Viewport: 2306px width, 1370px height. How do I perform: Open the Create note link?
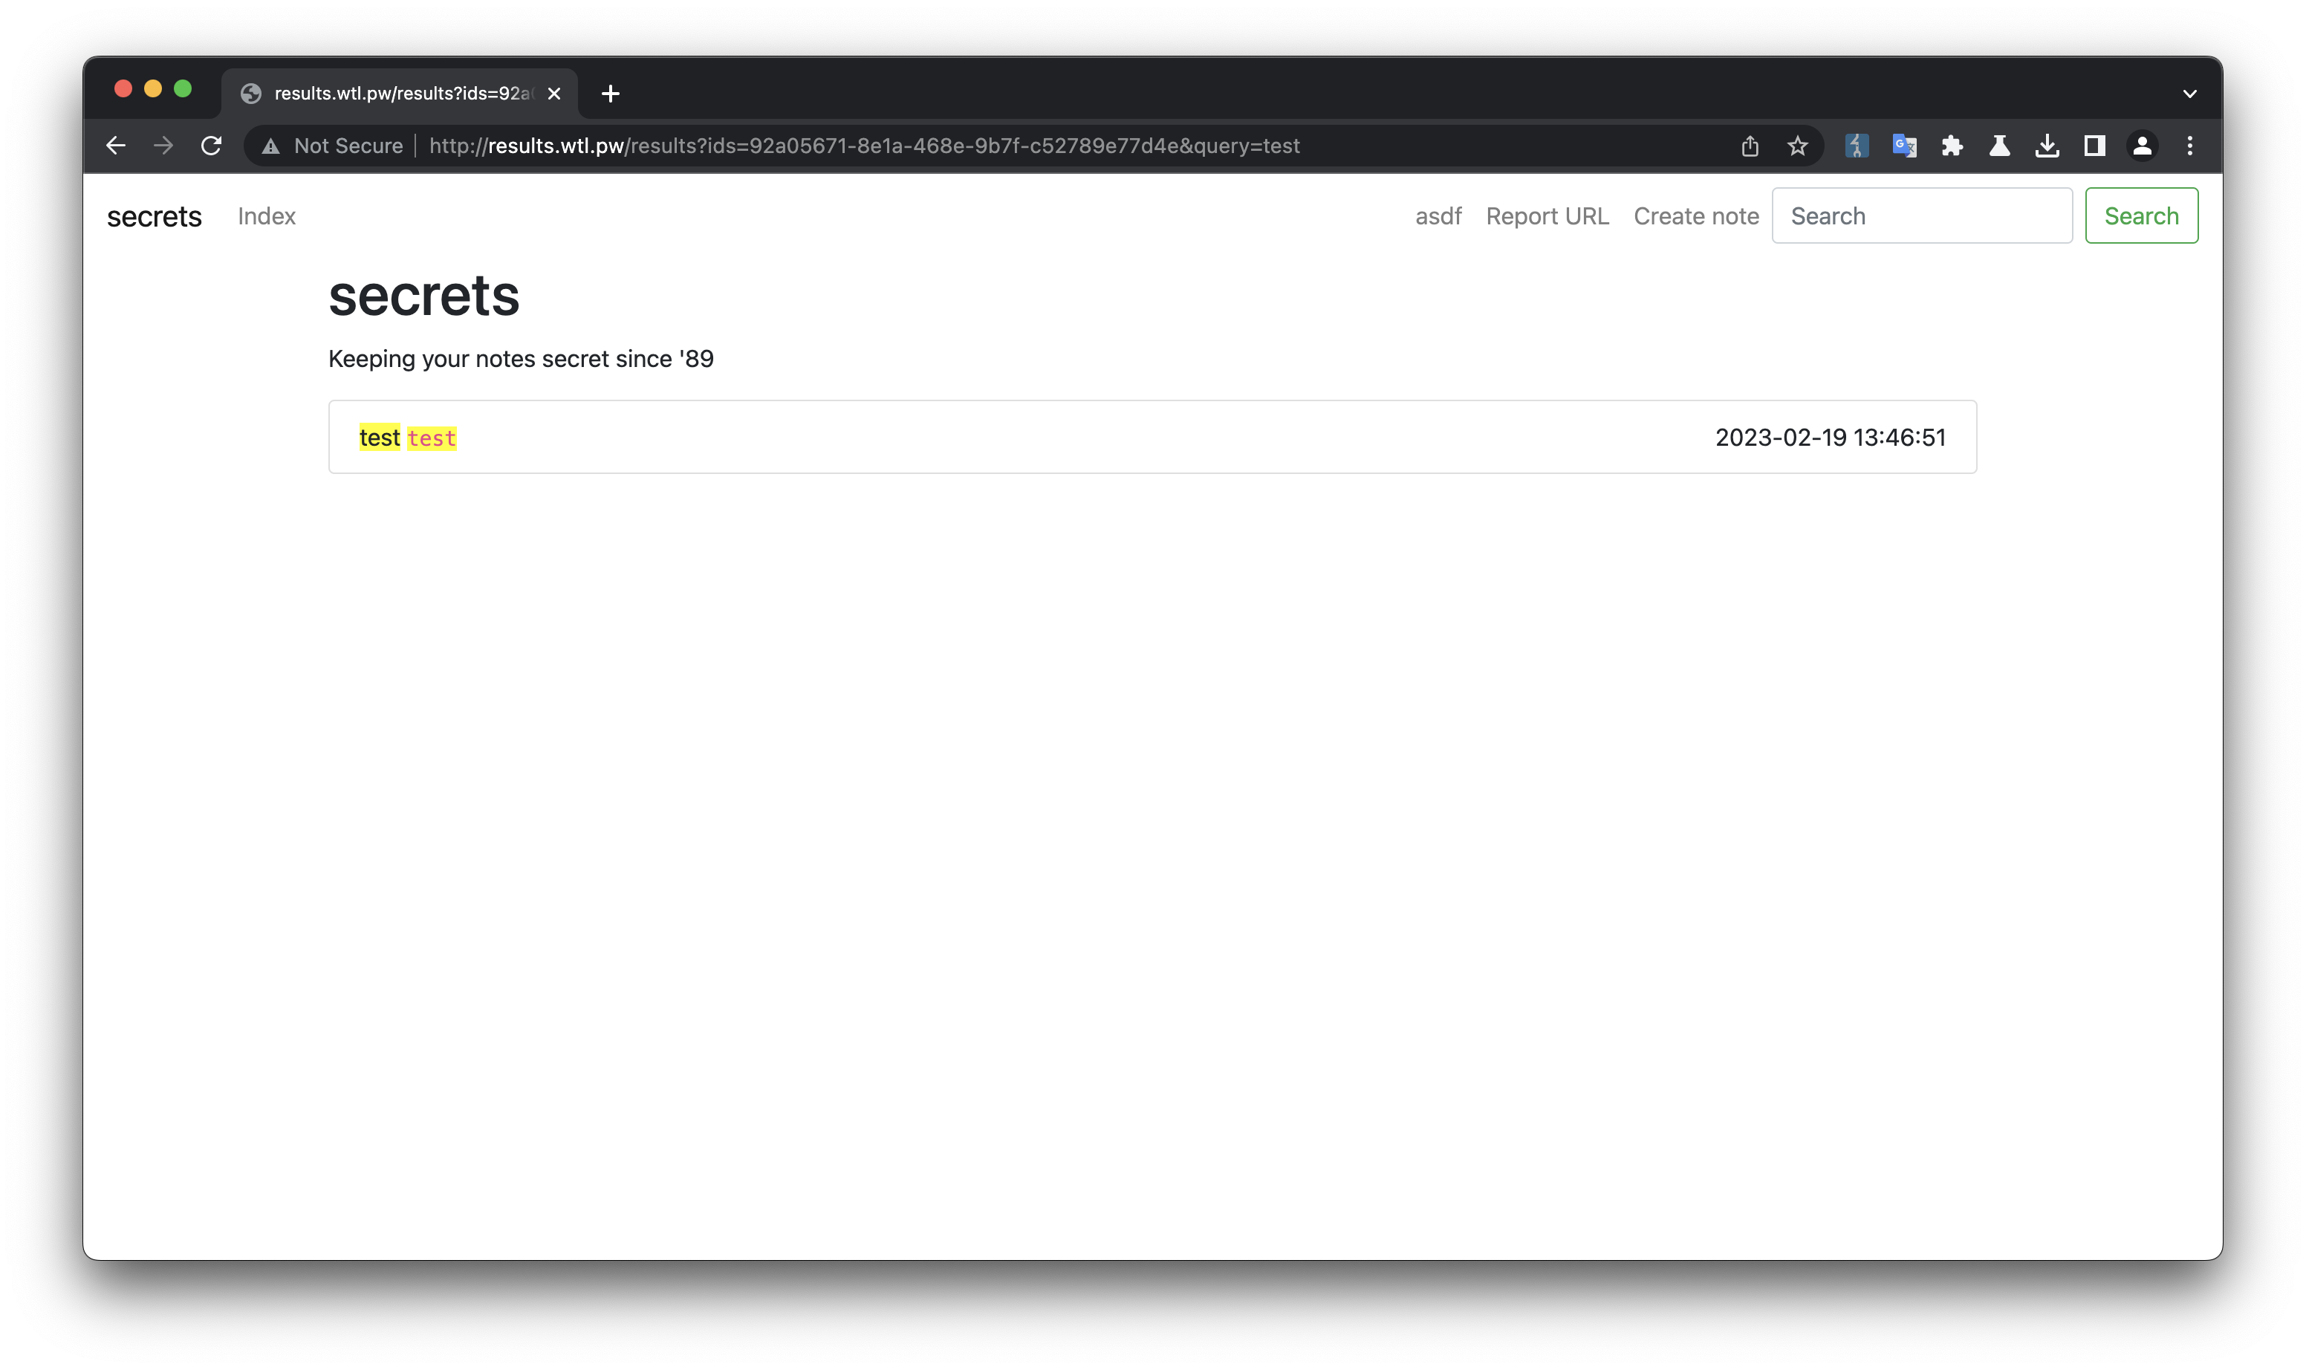[x=1696, y=216]
